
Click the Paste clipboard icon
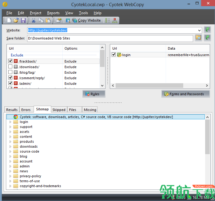[x=48, y=20]
